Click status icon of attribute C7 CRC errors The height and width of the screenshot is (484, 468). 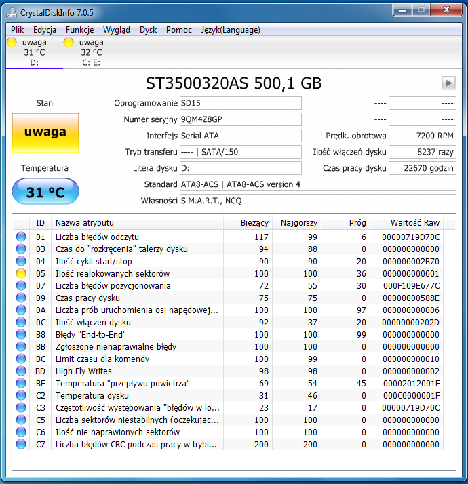point(21,444)
